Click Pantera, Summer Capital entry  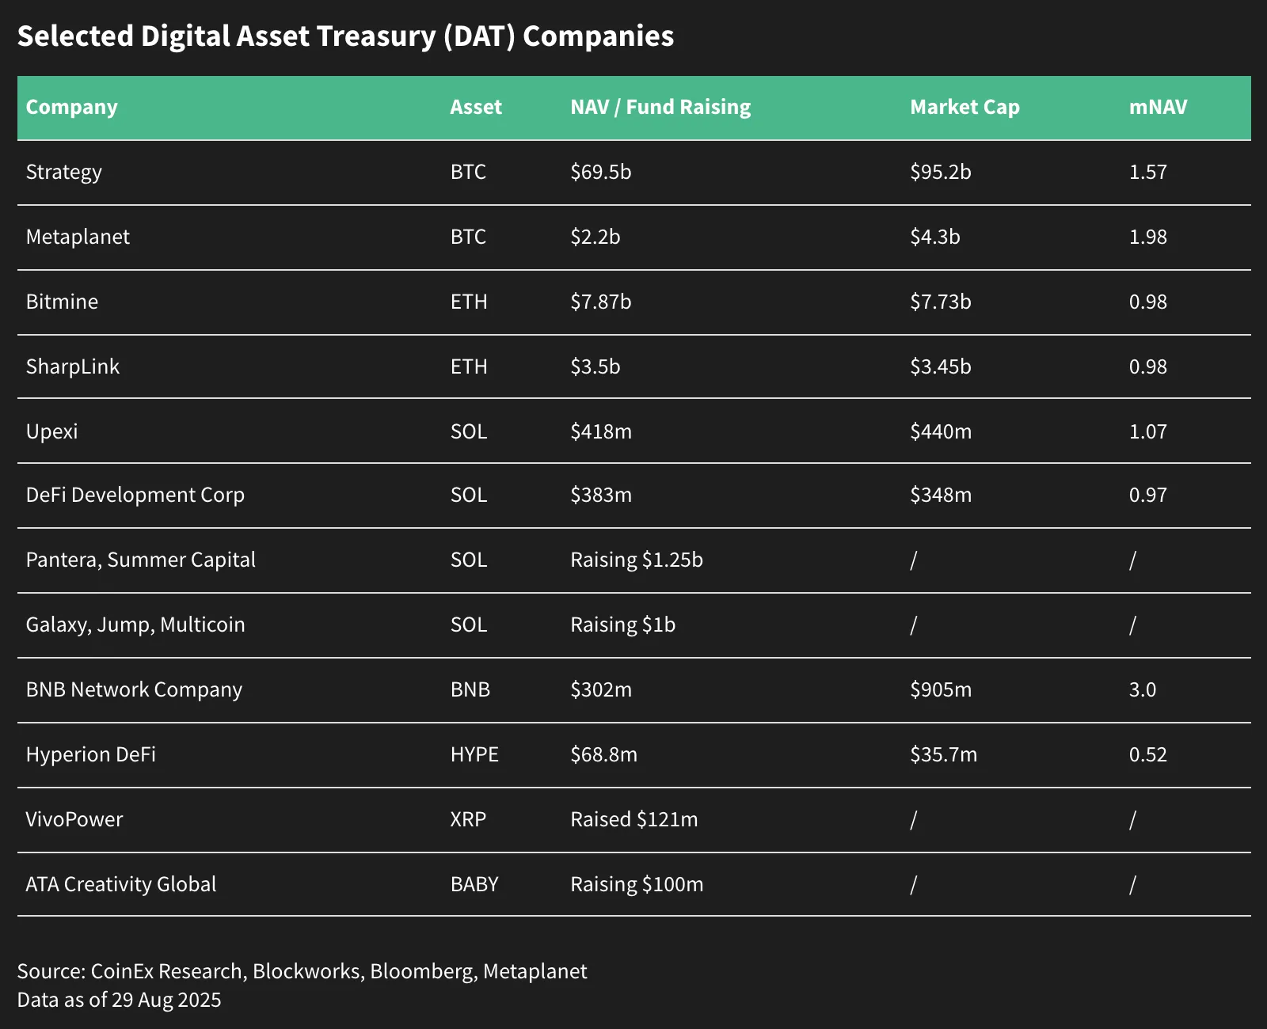pos(141,560)
